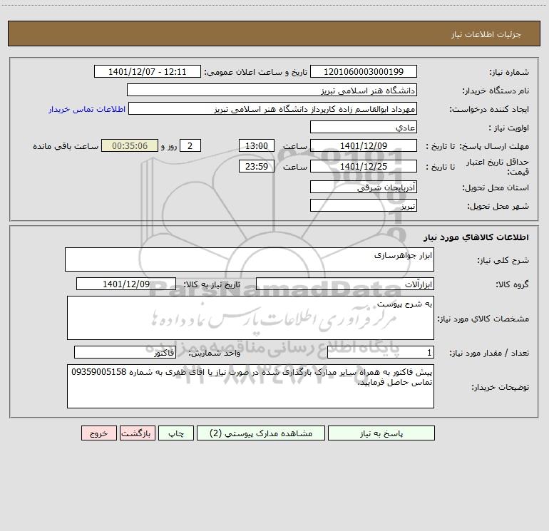Click the general description field ابزار جواهرسازی
This screenshot has width=549, height=531.
point(250,259)
